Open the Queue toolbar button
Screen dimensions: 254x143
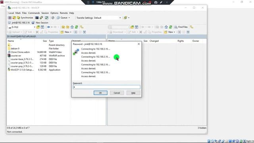[x=62, y=17]
